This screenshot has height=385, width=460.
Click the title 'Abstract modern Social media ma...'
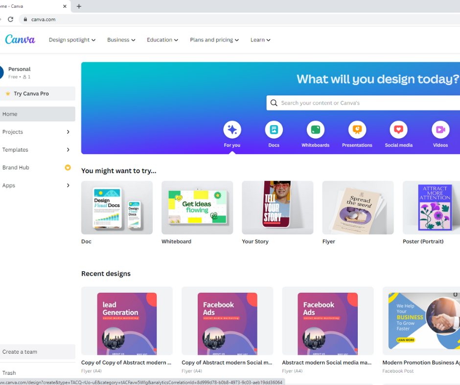(x=327, y=363)
